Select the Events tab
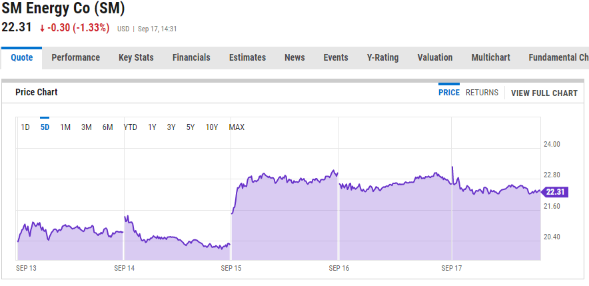 tap(336, 58)
